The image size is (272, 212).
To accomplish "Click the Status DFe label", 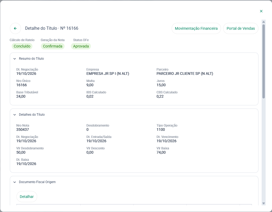I will click(81, 40).
